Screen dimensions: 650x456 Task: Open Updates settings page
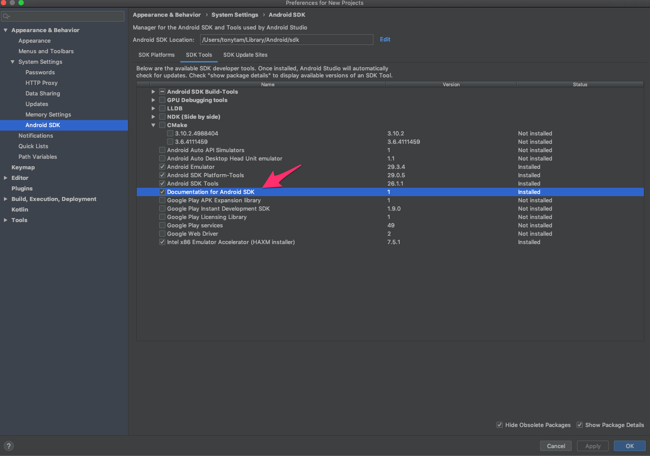click(37, 104)
